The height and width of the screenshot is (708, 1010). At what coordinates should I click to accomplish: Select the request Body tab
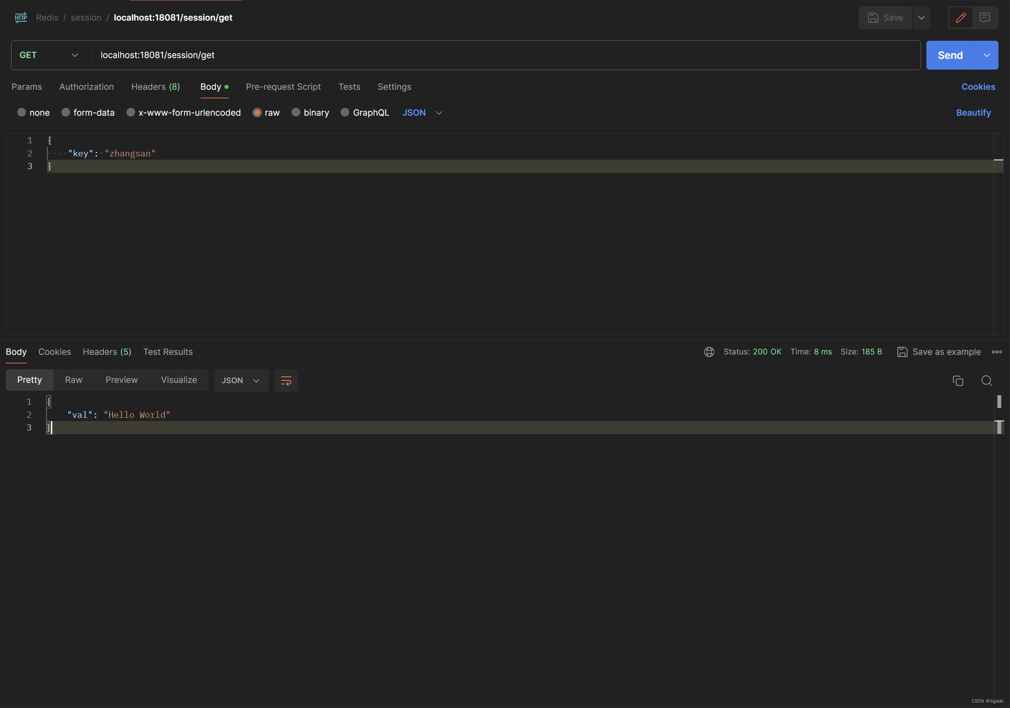click(214, 86)
